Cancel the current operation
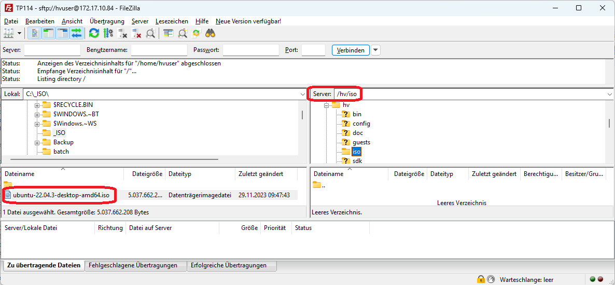Image resolution: width=615 pixels, height=285 pixels. click(x=122, y=33)
